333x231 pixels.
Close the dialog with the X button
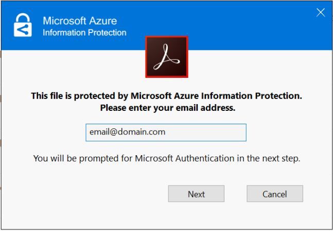tap(320, 12)
